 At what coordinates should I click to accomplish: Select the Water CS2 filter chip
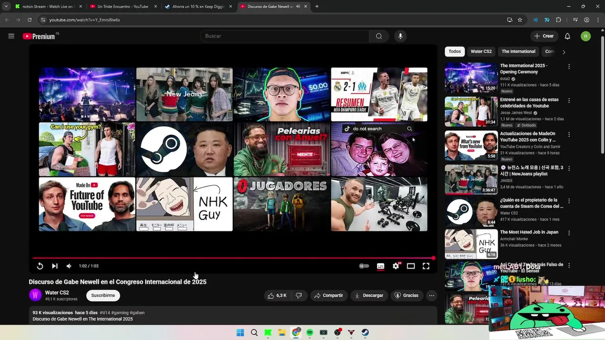[x=481, y=51]
